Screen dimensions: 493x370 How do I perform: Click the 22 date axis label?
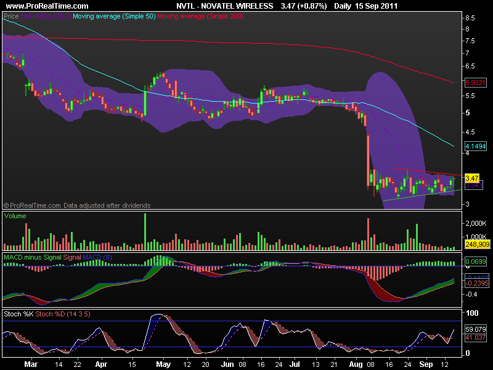[x=77, y=364]
